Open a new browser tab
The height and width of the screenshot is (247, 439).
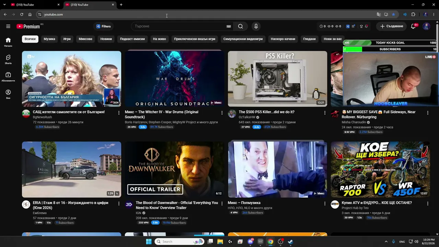(x=121, y=5)
